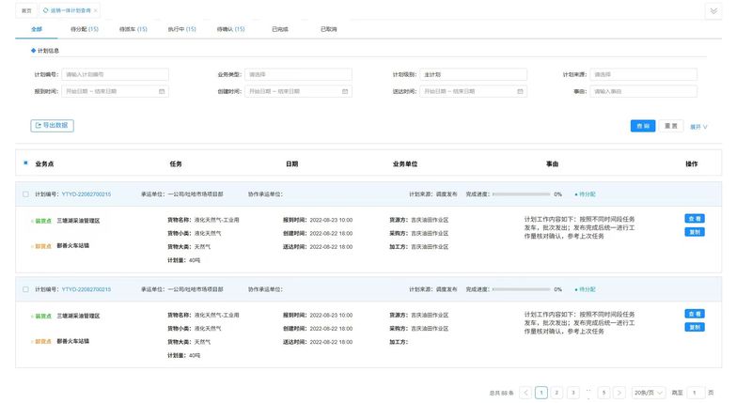This screenshot has height=403, width=752.
Task: Check the first plan row checkbox
Action: tap(25, 194)
